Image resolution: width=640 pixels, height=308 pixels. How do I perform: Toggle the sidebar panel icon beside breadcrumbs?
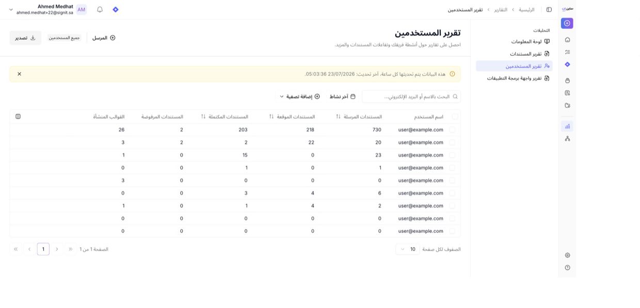549,10
